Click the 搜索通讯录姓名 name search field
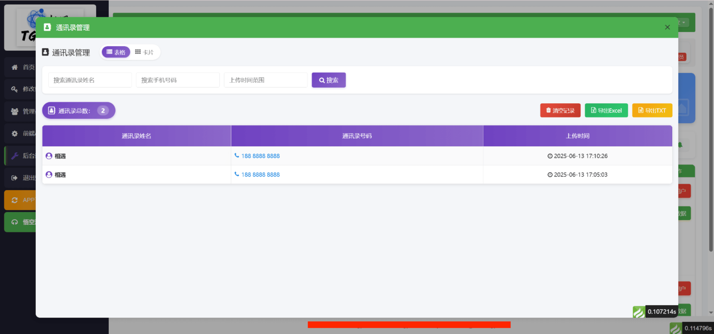This screenshot has width=714, height=334. pyautogui.click(x=90, y=80)
